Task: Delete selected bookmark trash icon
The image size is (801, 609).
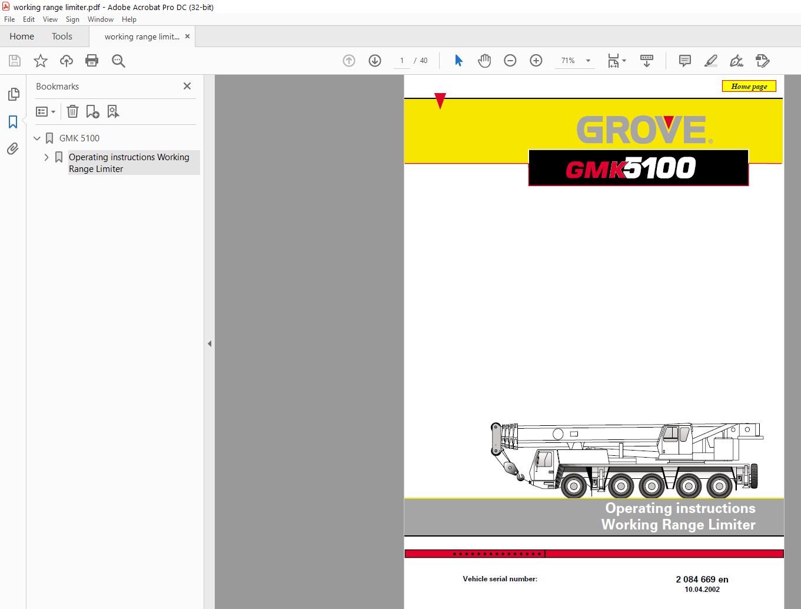Action: [x=72, y=111]
